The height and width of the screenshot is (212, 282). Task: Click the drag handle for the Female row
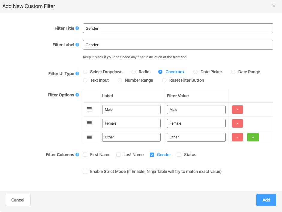(x=89, y=123)
